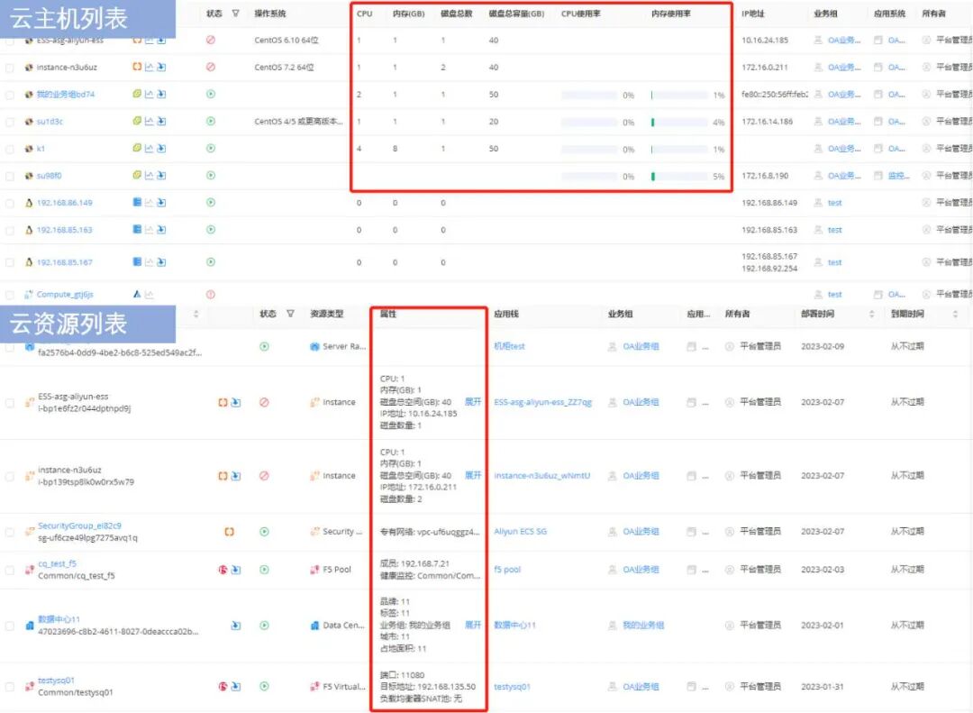The image size is (973, 713).
Task: Click the SecurityGroup_ei82c9 resource name
Action: point(79,526)
